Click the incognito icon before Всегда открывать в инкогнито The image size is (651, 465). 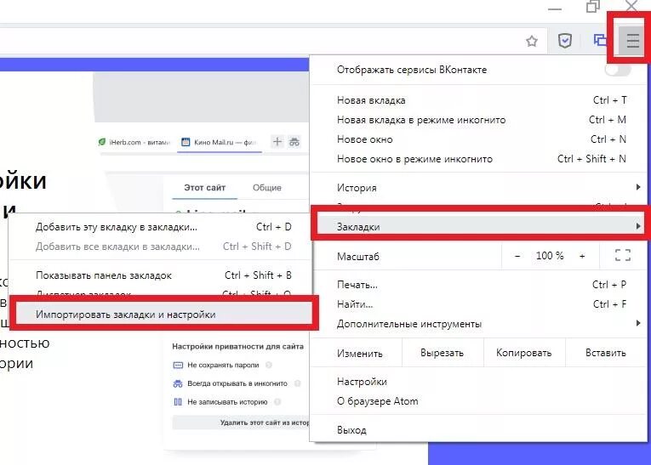pyautogui.click(x=178, y=383)
